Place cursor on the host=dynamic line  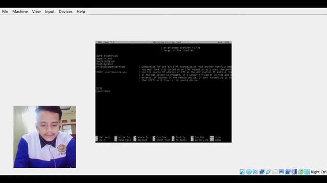click(x=104, y=64)
